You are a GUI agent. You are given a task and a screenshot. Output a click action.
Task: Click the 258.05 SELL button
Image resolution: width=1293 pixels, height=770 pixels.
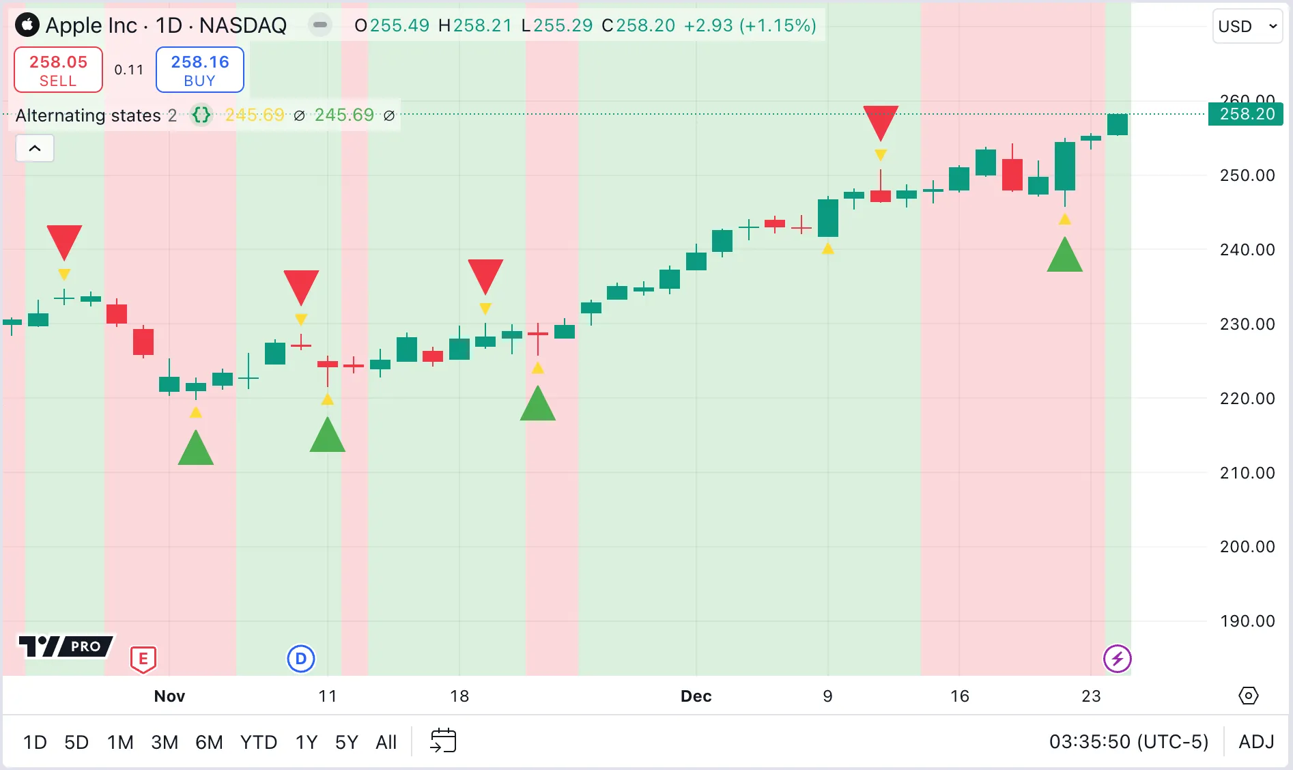[x=58, y=70]
